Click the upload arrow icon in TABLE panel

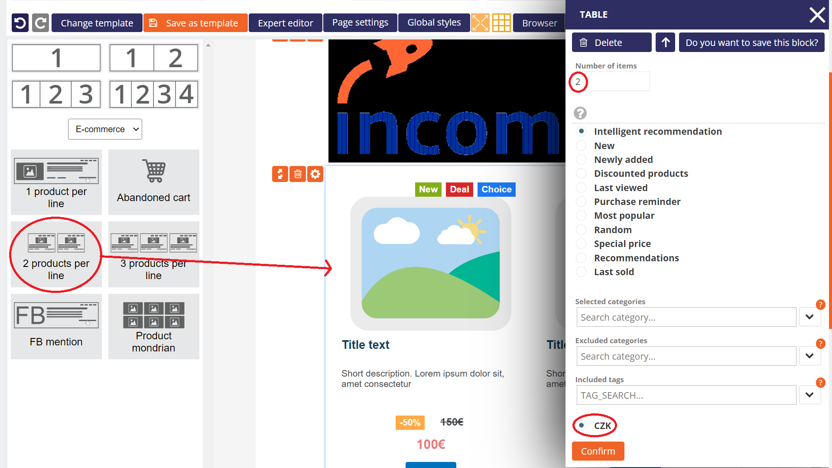pos(665,42)
